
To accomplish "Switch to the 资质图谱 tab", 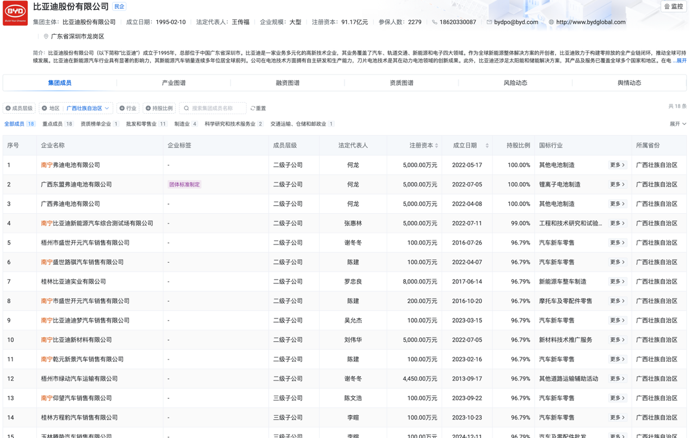I will click(x=401, y=83).
